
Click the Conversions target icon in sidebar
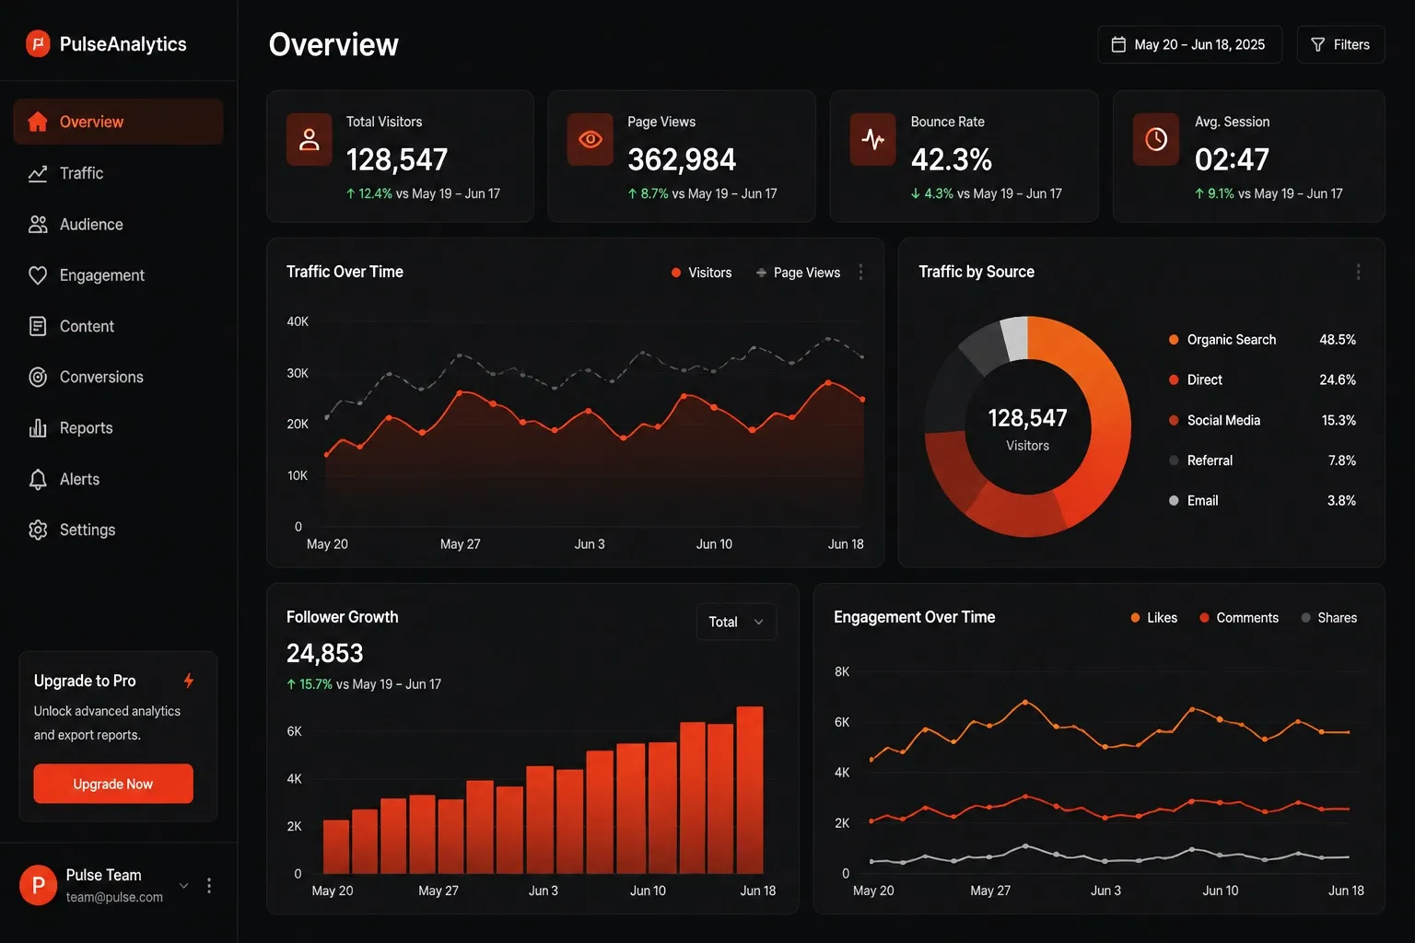[38, 377]
